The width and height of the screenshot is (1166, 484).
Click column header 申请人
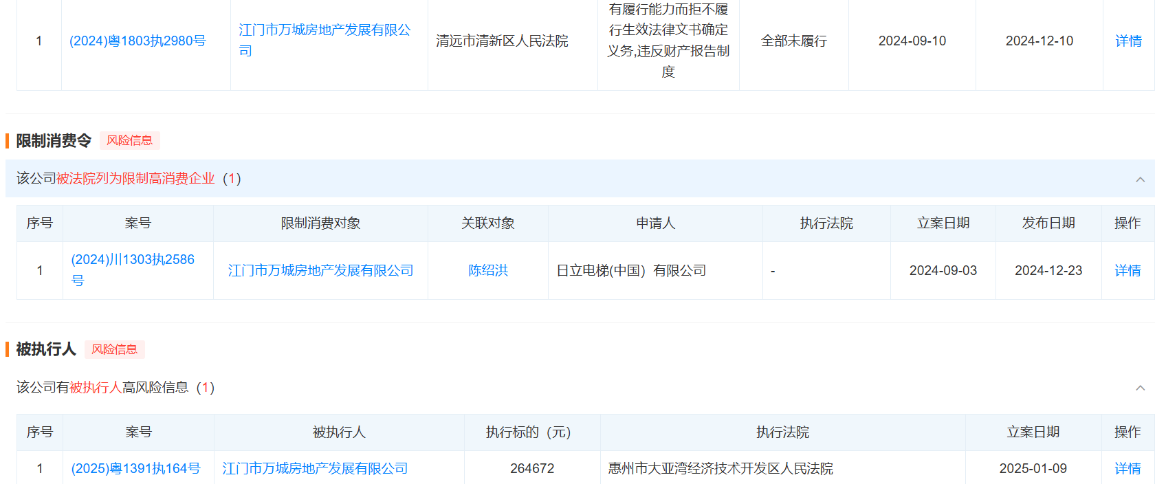click(656, 223)
